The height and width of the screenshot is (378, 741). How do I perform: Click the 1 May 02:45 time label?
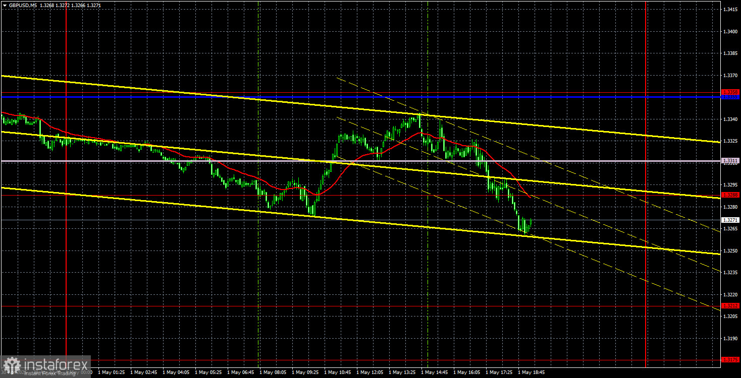[x=143, y=372]
